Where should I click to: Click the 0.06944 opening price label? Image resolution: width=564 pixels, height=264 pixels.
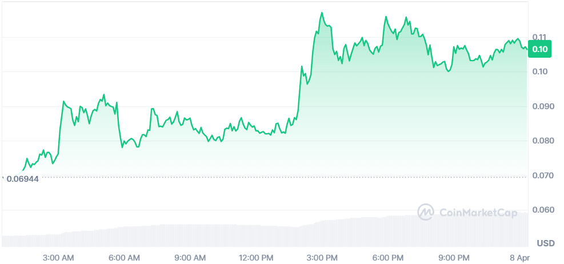[22, 179]
